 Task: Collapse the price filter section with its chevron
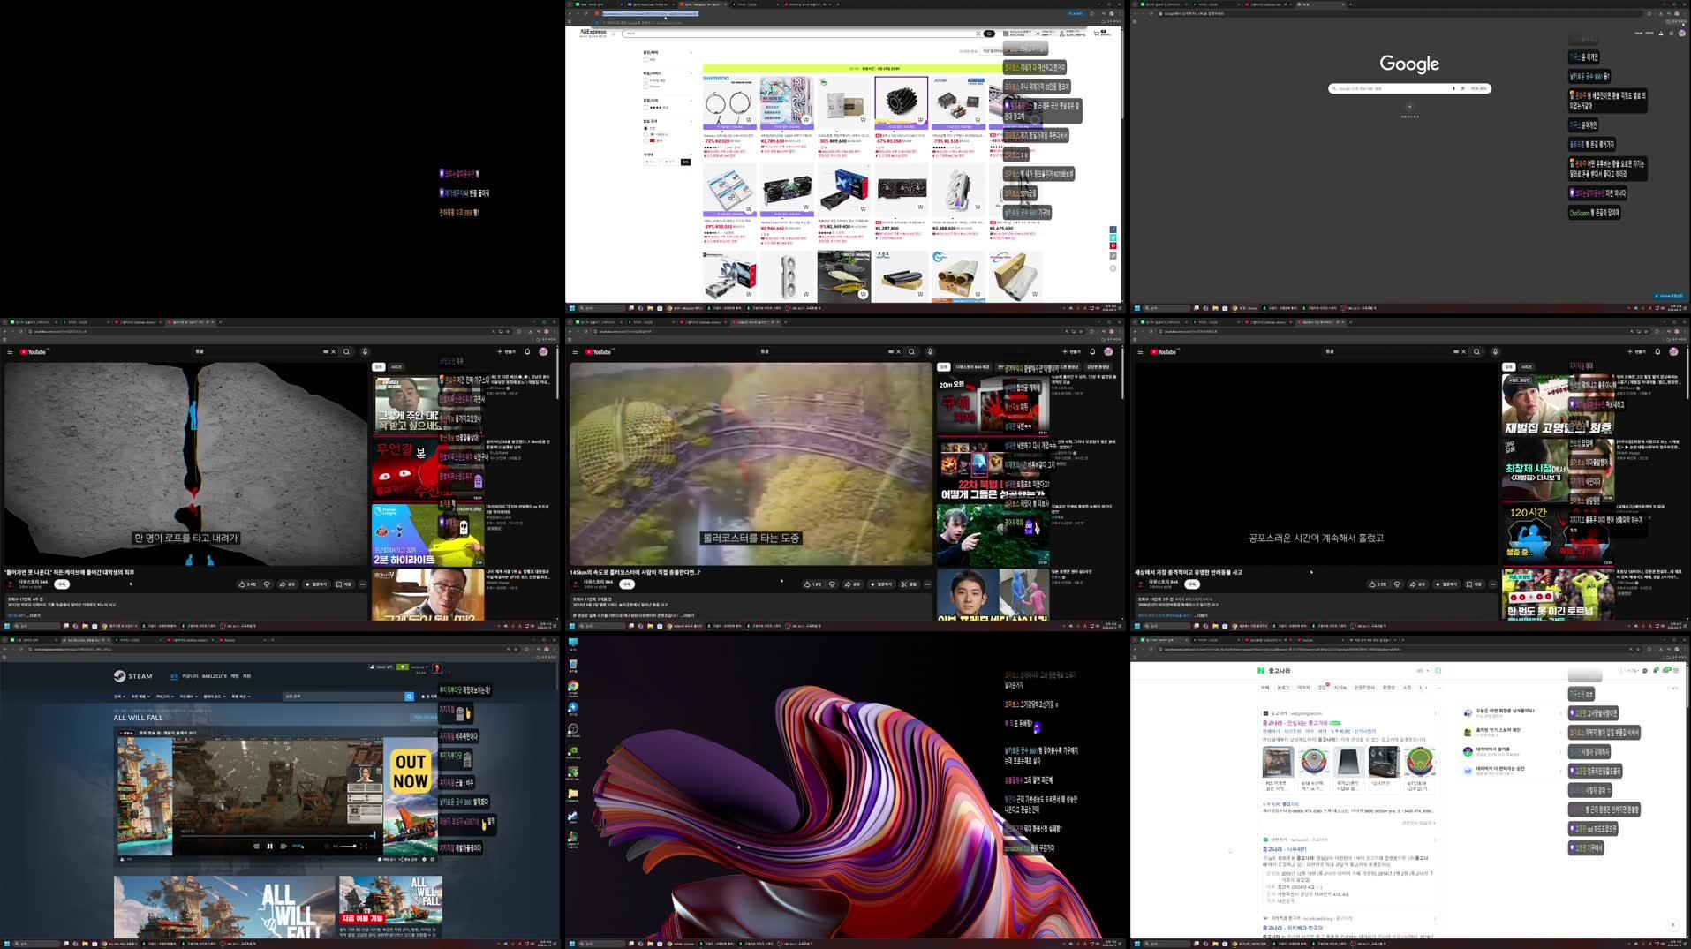691,154
